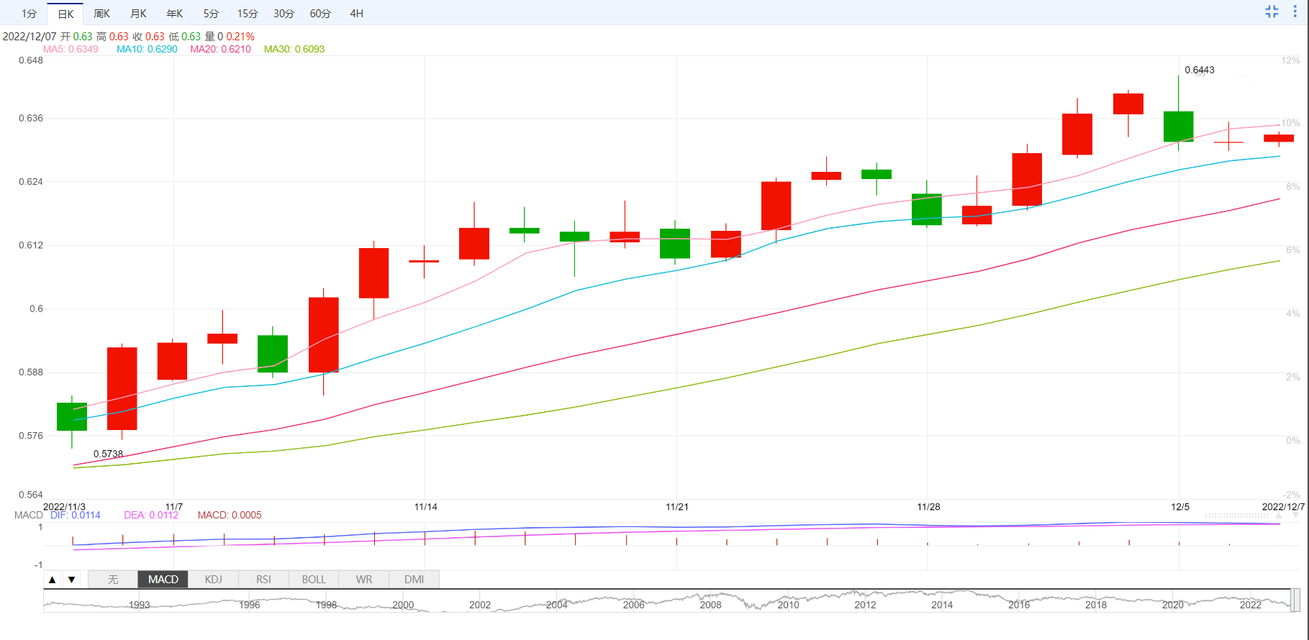Click the 11/14 date axis label
Screen dimensions: 1309x640
[425, 507]
